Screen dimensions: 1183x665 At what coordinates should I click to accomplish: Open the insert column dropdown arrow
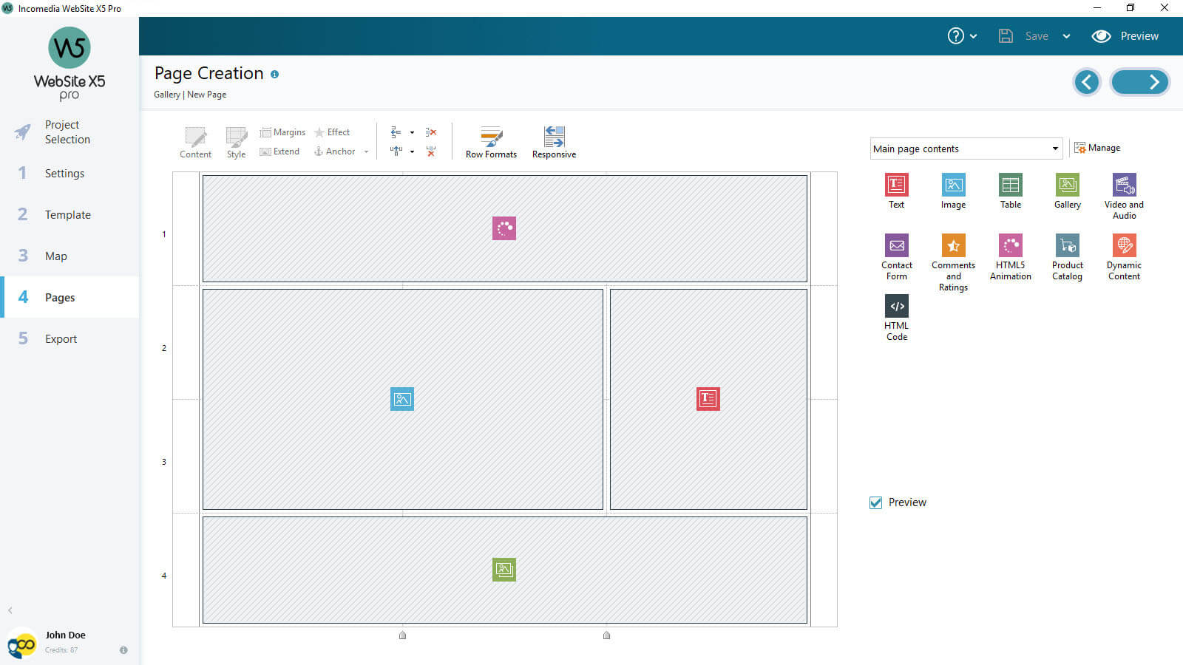412,152
